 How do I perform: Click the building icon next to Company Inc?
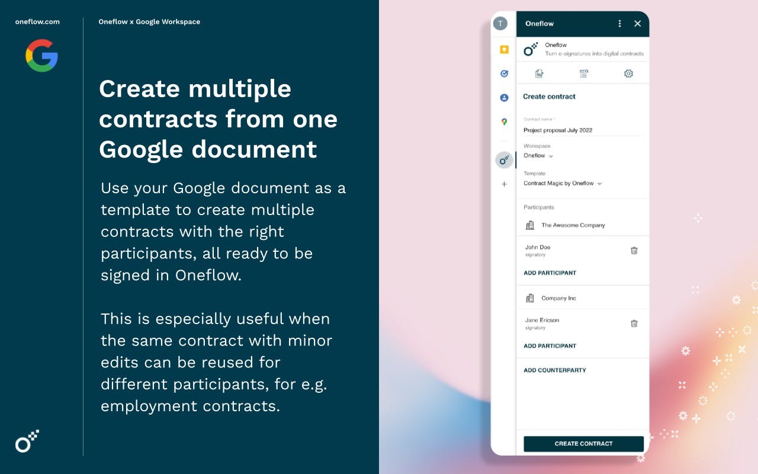(530, 298)
